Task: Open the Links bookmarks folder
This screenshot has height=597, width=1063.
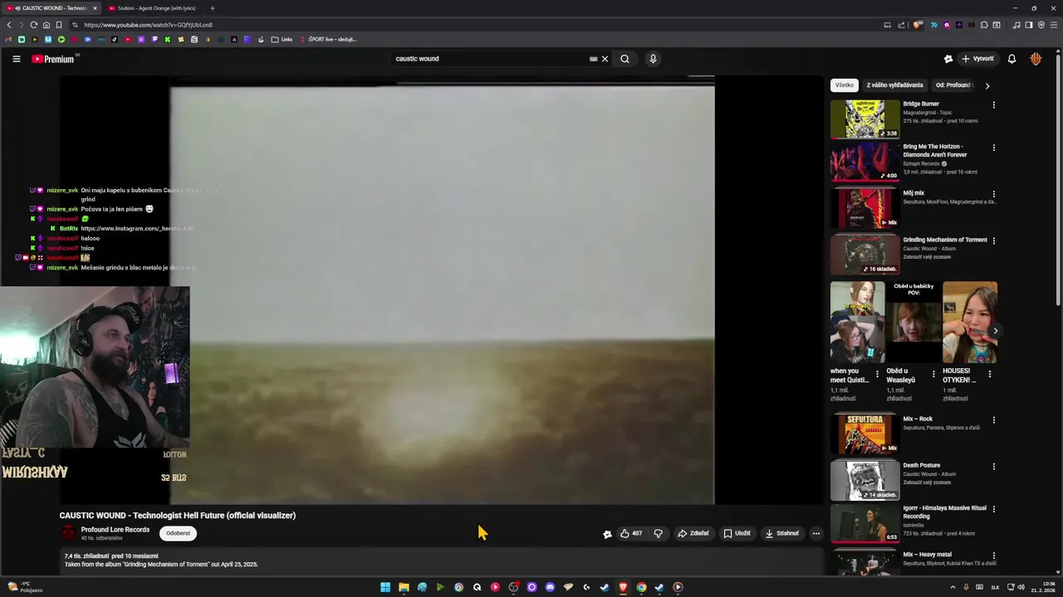Action: click(x=282, y=39)
